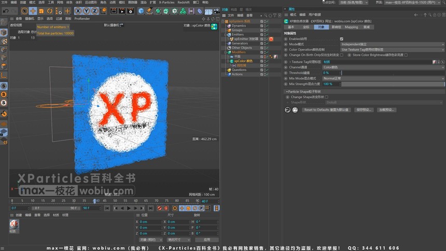Add a camera object
Image resolution: width=446 pixels, height=251 pixels.
click(x=216, y=11)
